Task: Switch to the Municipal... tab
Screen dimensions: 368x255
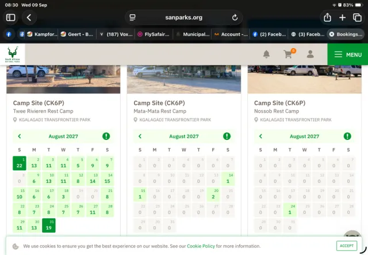Action: [x=193, y=34]
